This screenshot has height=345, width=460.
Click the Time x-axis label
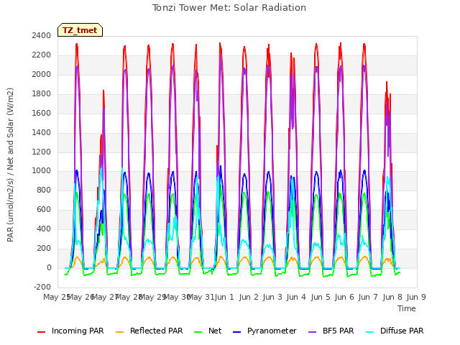[407, 308]
